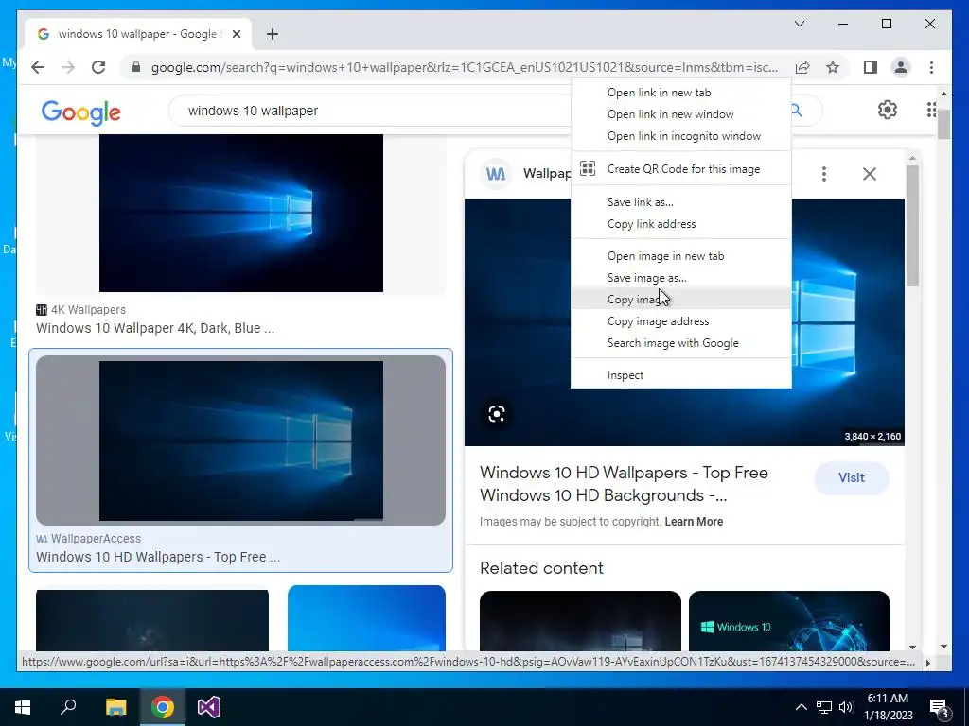Image resolution: width=969 pixels, height=726 pixels.
Task: Click the Google Lens icon on preview image
Action: [496, 414]
